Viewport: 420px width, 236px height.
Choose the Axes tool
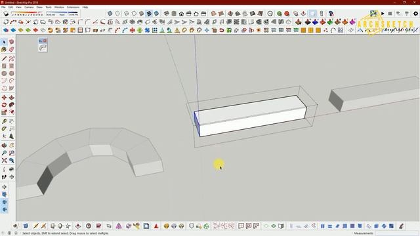(x=4, y=136)
